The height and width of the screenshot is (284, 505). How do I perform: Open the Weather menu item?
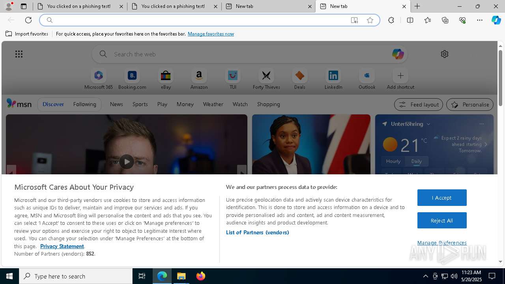click(x=213, y=104)
